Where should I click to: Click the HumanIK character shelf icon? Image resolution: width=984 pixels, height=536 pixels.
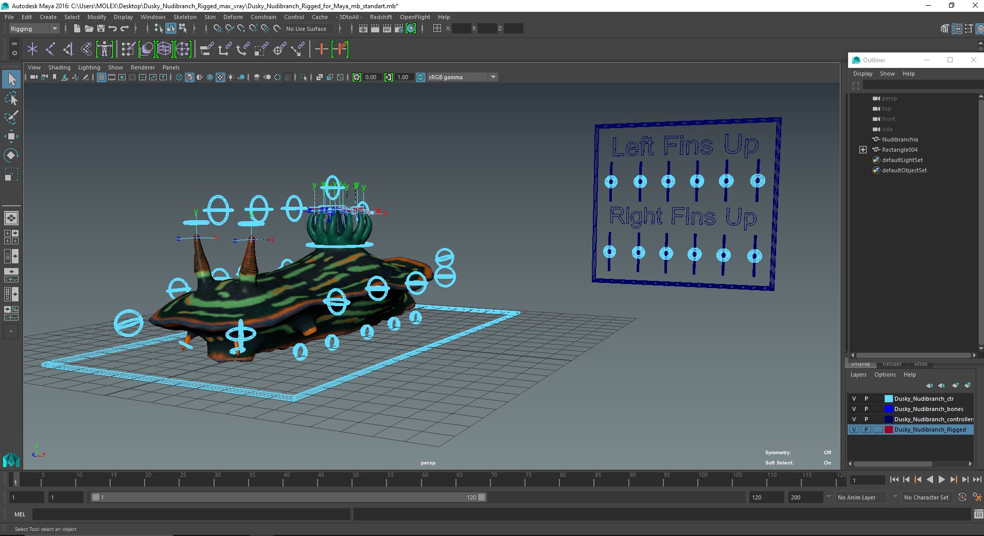pyautogui.click(x=104, y=49)
